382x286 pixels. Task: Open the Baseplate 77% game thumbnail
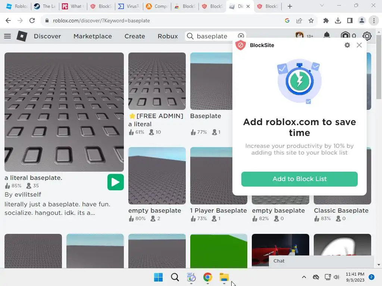(211, 81)
